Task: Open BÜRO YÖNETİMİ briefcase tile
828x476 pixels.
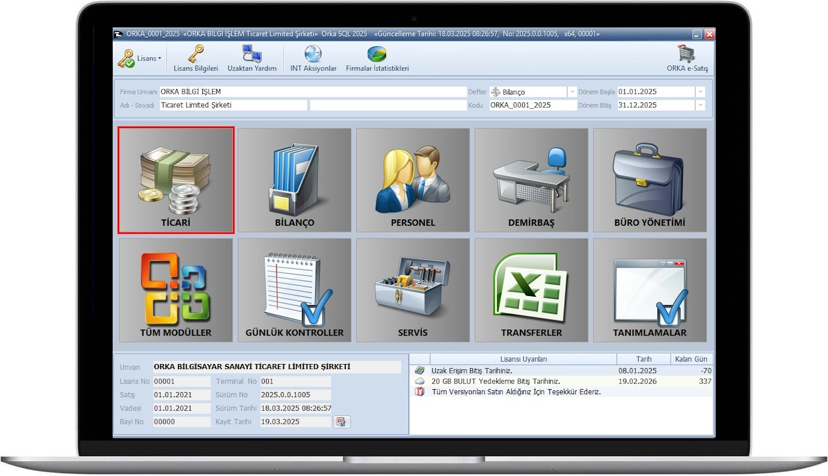Action: (650, 180)
